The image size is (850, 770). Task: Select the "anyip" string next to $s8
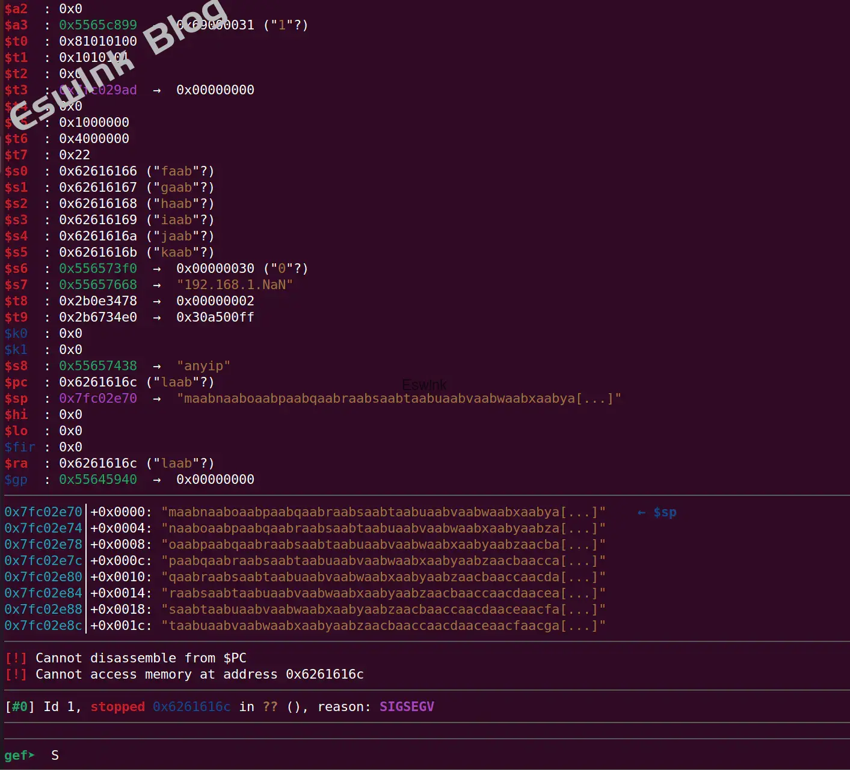point(203,366)
